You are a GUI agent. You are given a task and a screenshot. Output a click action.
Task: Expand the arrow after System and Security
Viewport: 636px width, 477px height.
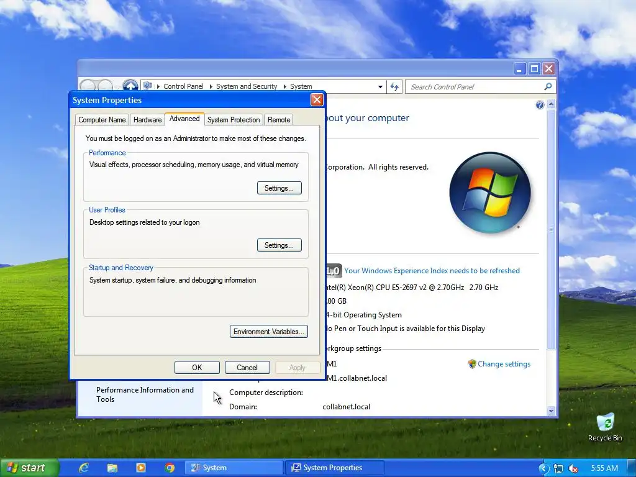click(x=284, y=87)
